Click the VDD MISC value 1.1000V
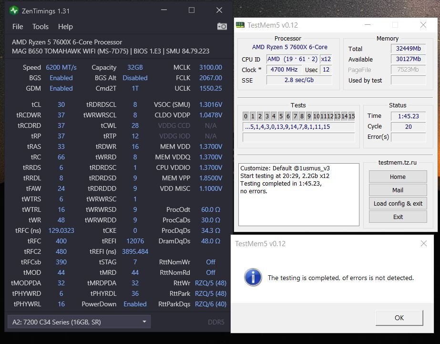The image size is (440, 344). click(210, 188)
